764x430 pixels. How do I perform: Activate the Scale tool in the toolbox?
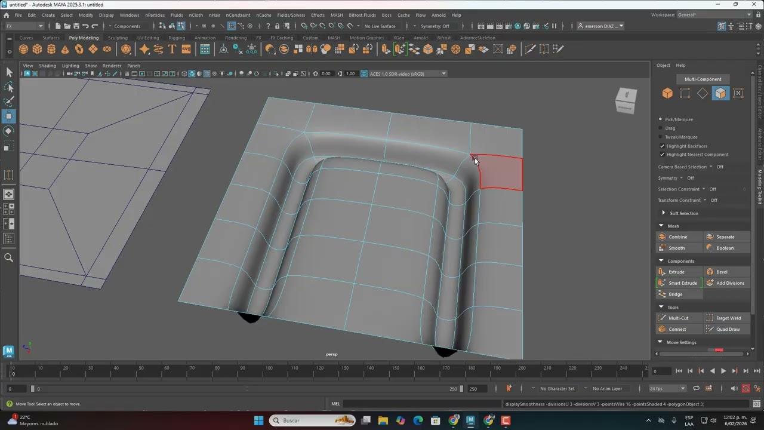tap(9, 146)
